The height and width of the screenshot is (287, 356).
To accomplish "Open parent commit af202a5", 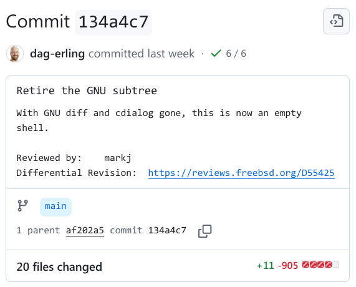I will point(85,230).
